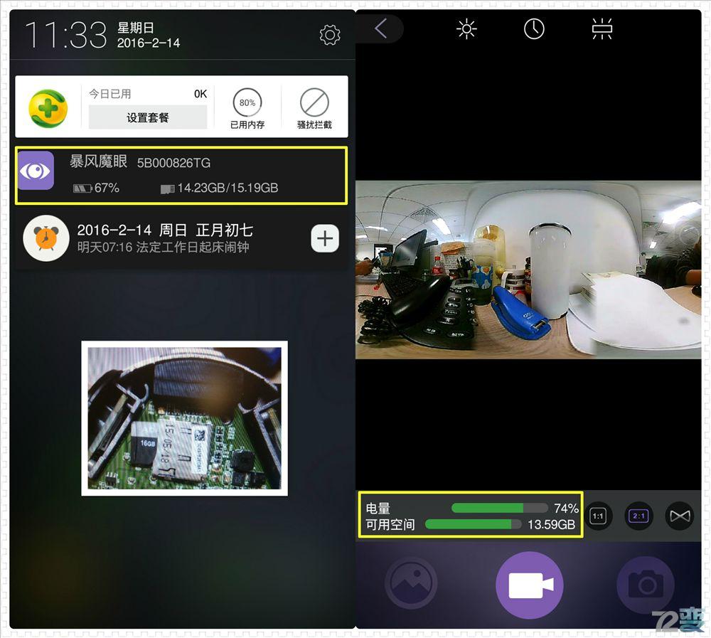Viewport: 711px width, 638px height.
Task: Expand the alarm entry with the plus button
Action: coord(325,239)
